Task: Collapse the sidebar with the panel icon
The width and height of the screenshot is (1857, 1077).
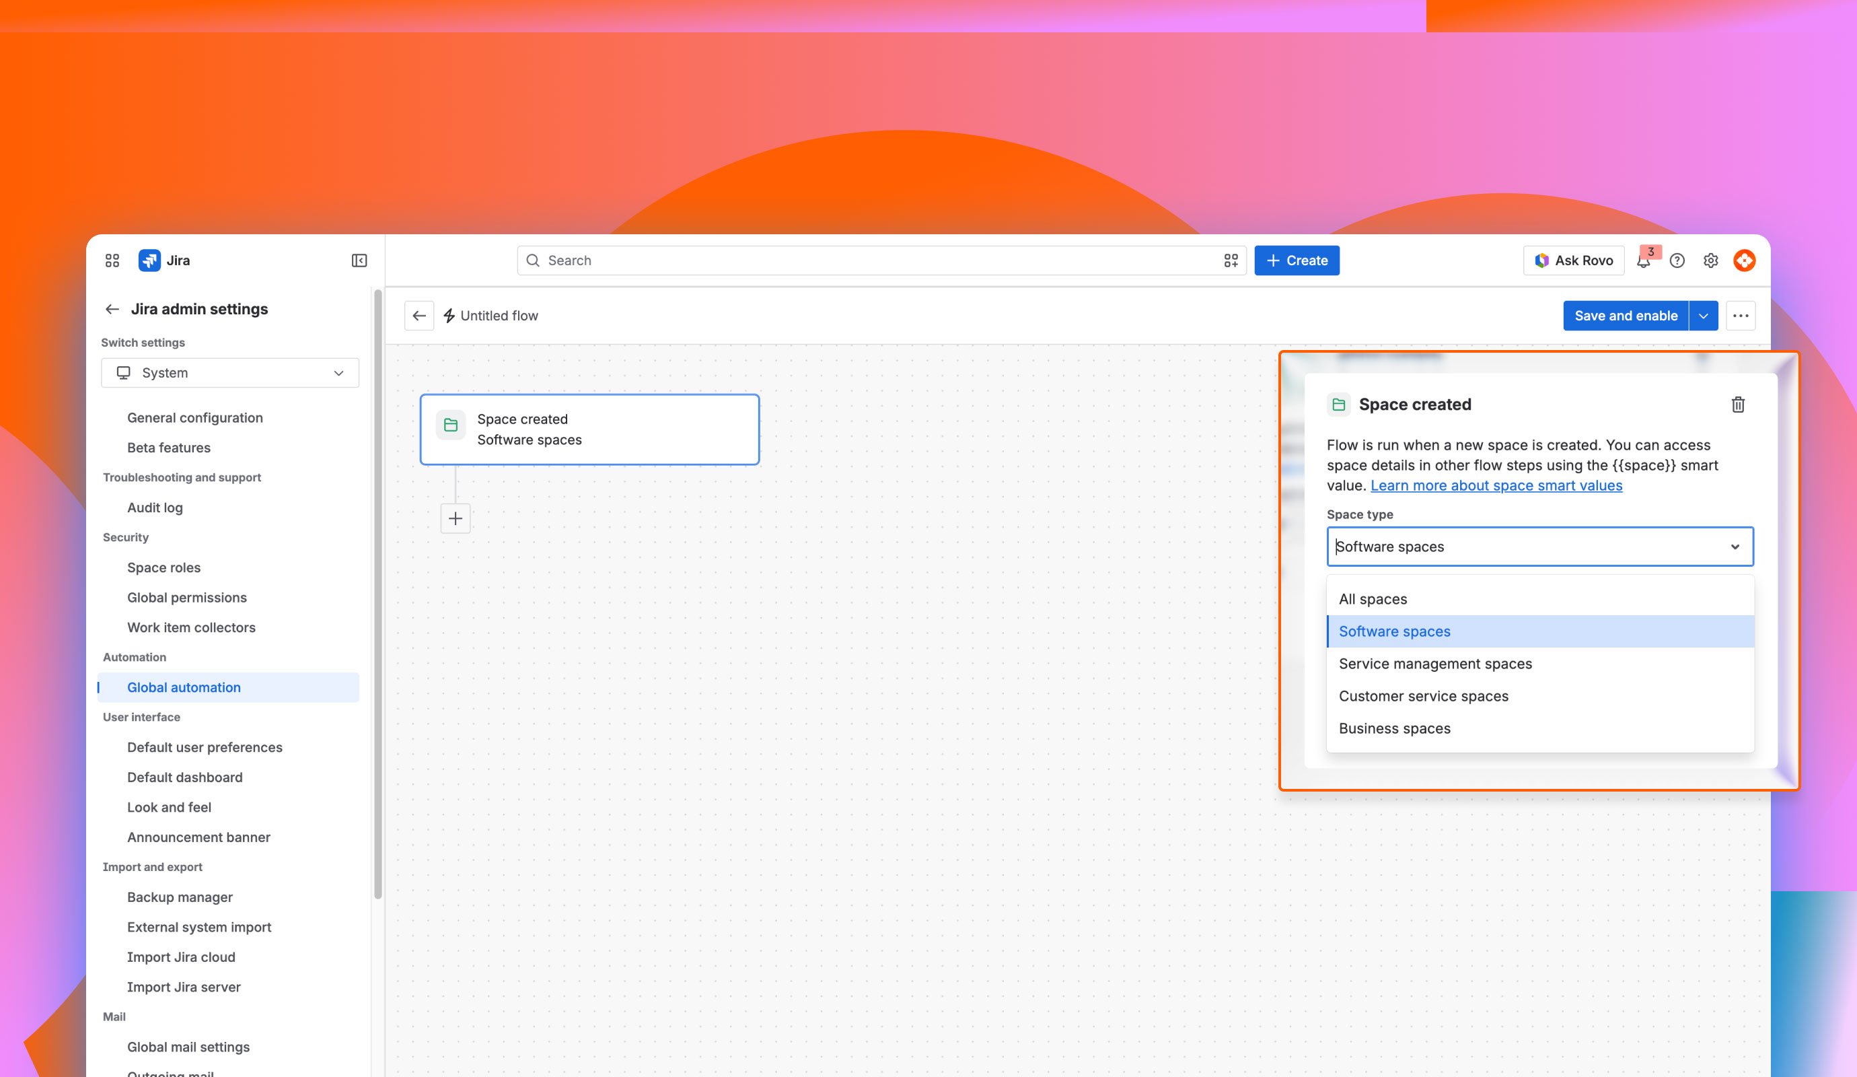Action: (359, 260)
